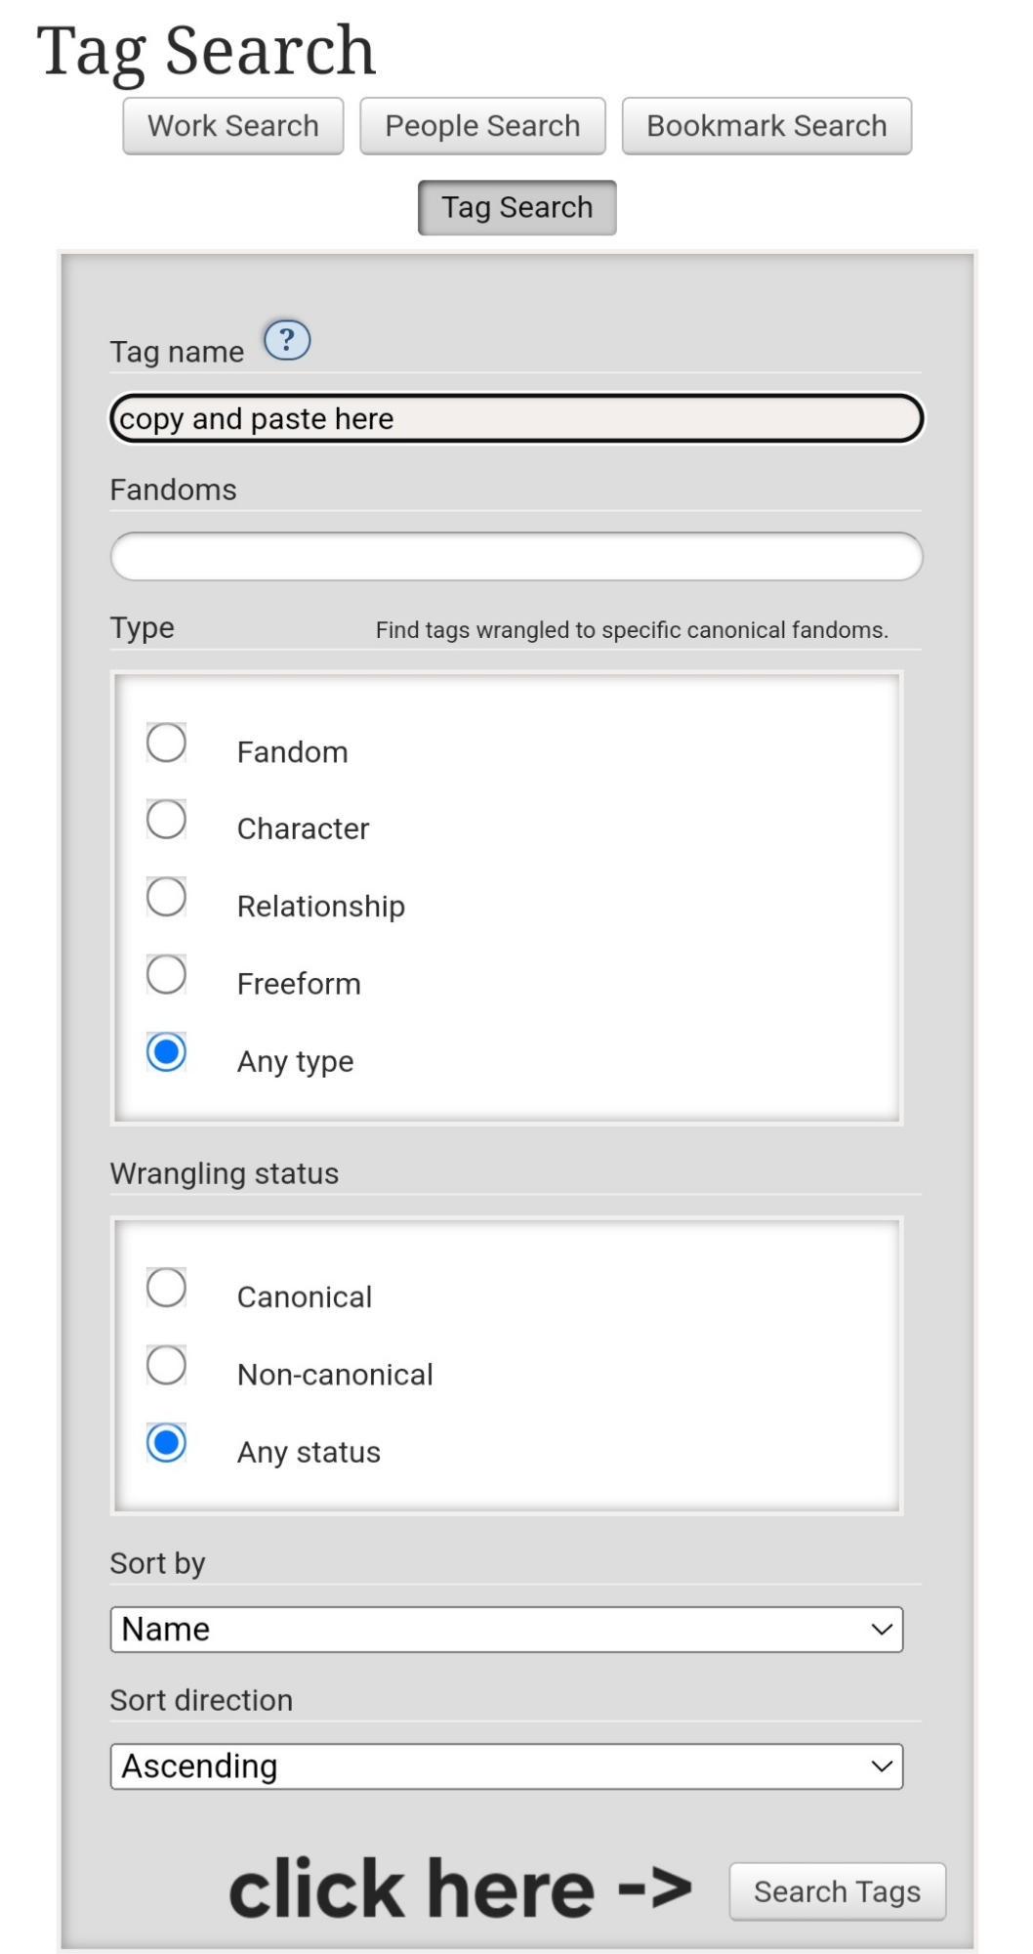
Task: Click the Sort direction dropdown chevron
Action: (x=882, y=1766)
